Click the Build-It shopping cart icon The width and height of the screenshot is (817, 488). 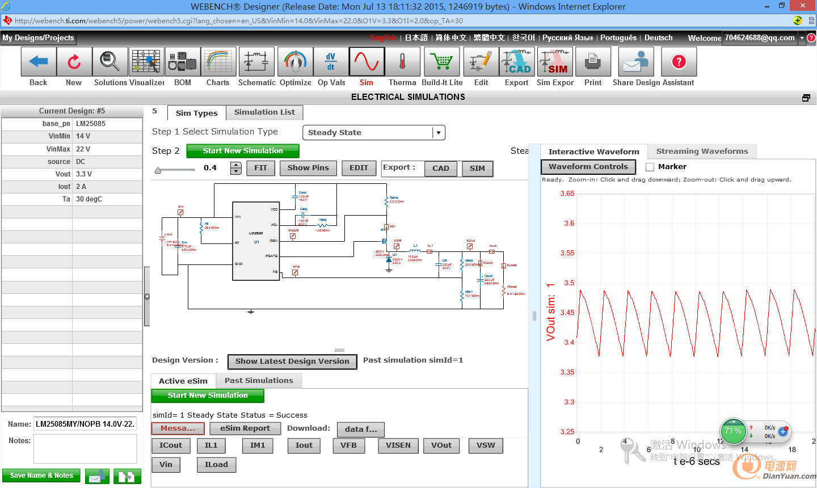point(441,61)
